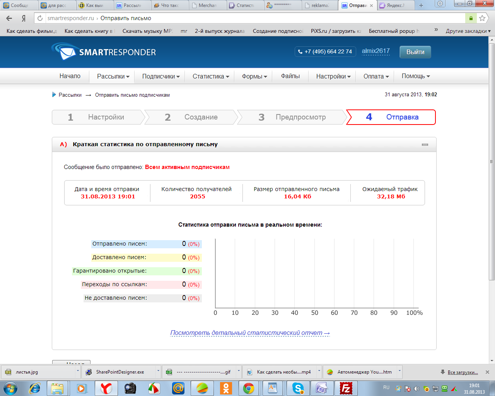The image size is (495, 396).
Task: Close the downloads bar
Action: pyautogui.click(x=487, y=372)
